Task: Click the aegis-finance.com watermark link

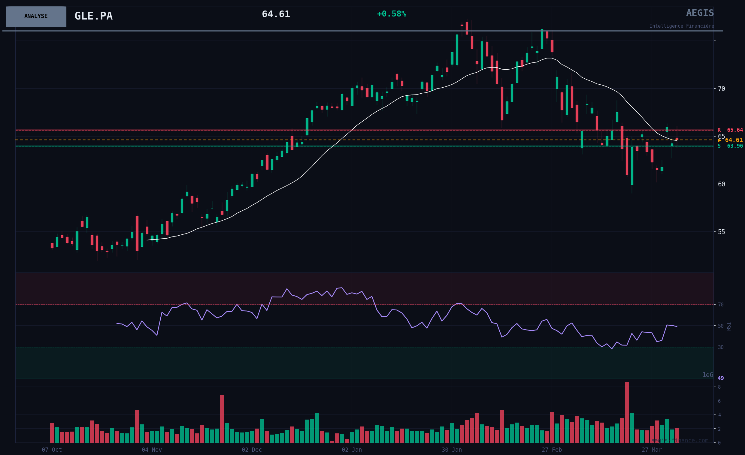Action: click(680, 440)
